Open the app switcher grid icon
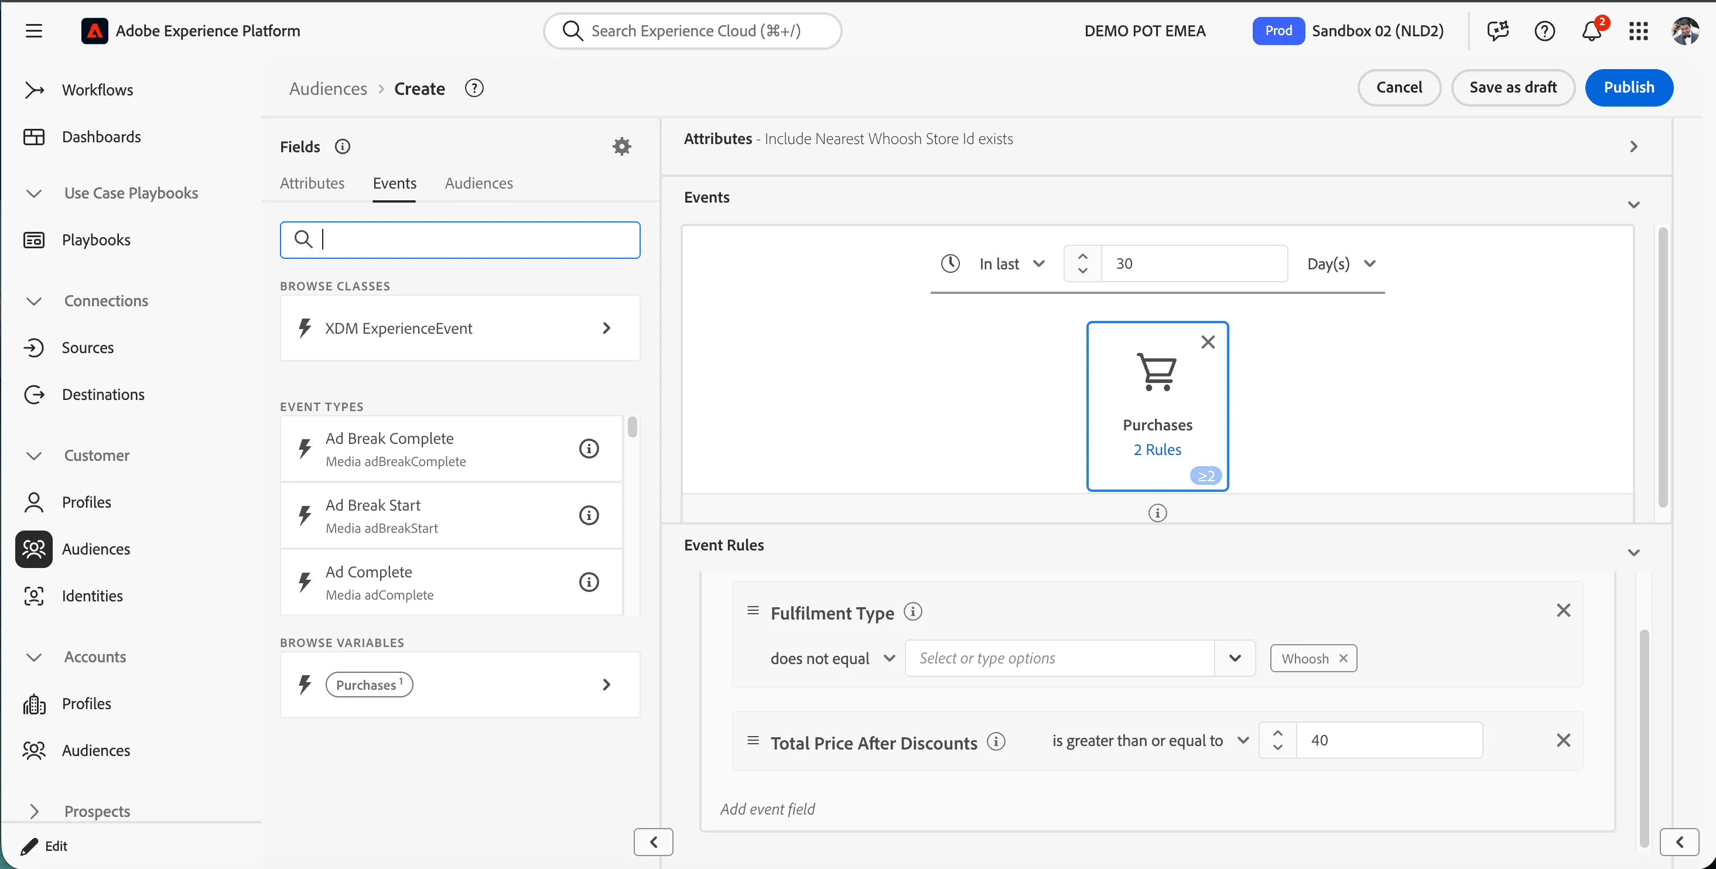 pos(1638,30)
